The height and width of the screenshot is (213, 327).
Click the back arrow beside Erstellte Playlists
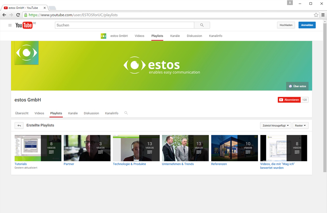[19, 125]
